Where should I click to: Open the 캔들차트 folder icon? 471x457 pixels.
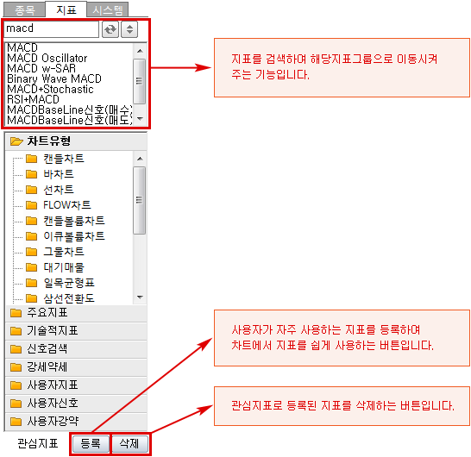tap(32, 159)
